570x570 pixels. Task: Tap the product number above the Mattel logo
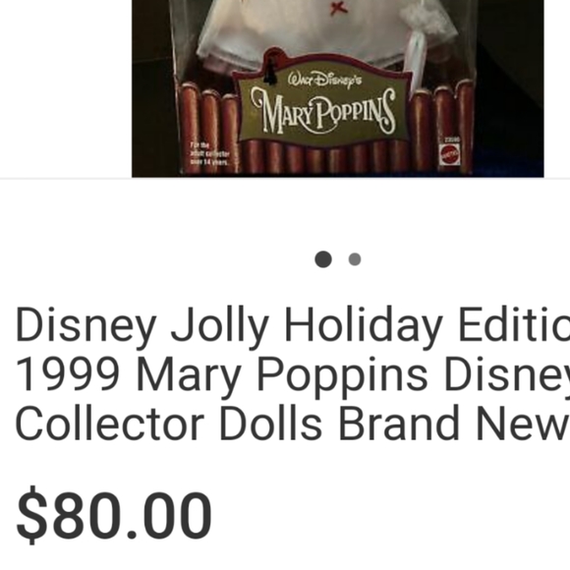452,140
